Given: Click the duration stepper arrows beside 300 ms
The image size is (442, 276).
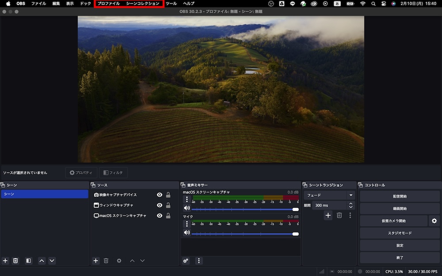Looking at the screenshot, I should 351,205.
